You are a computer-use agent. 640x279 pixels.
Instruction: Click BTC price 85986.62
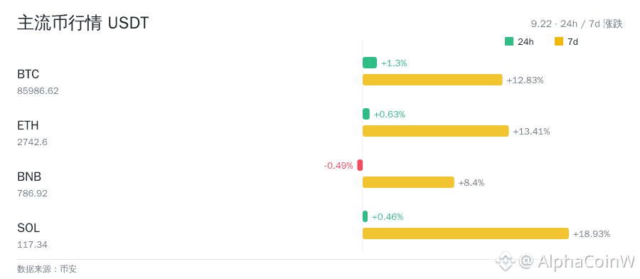pos(38,90)
